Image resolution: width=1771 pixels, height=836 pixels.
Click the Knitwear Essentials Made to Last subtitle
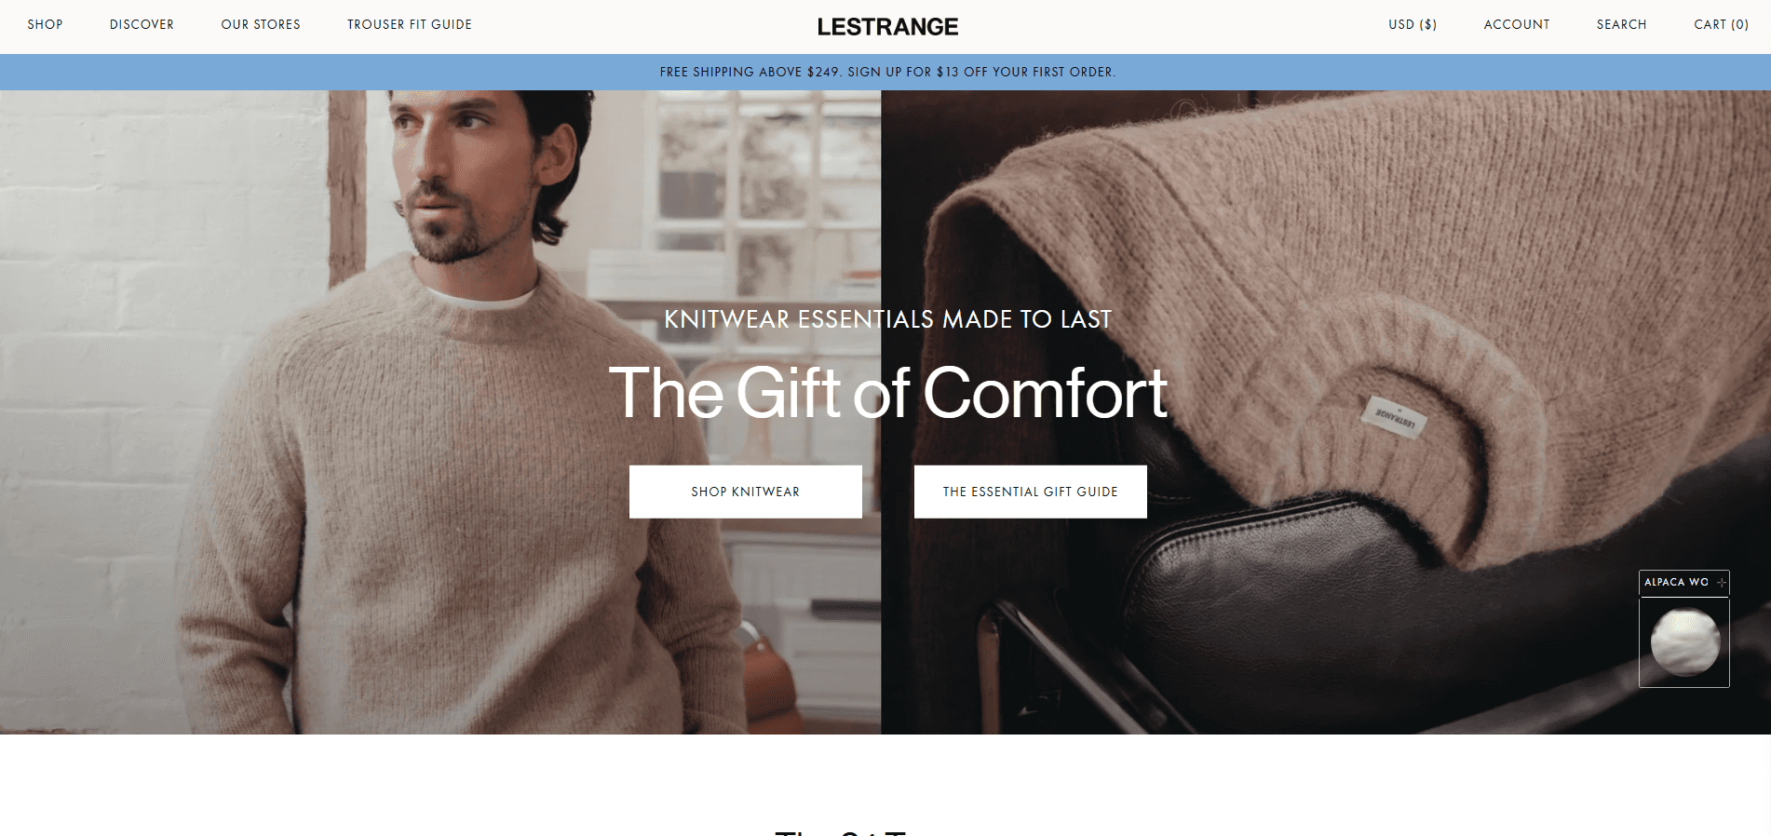(x=887, y=319)
